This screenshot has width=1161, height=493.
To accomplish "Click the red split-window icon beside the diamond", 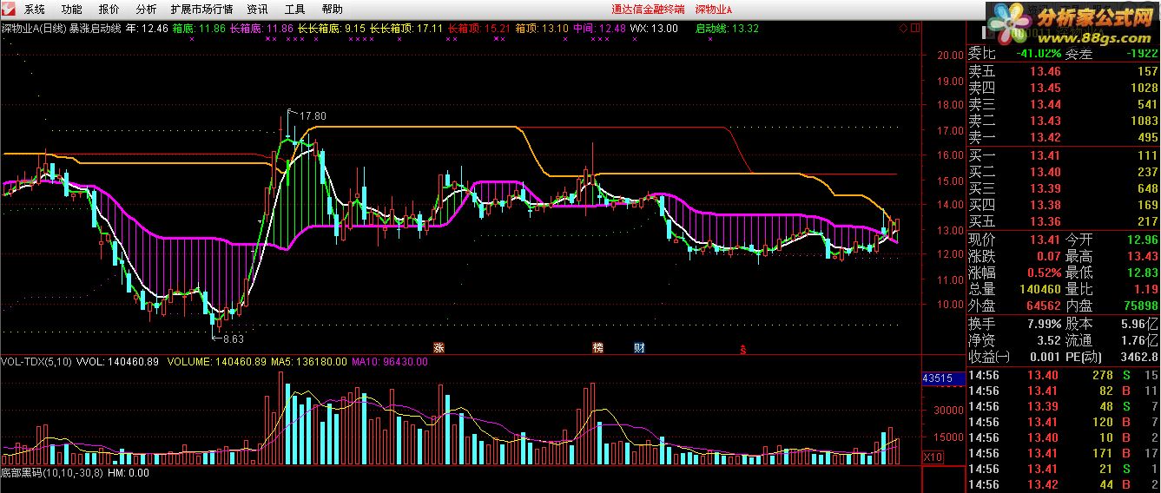I will [x=914, y=28].
